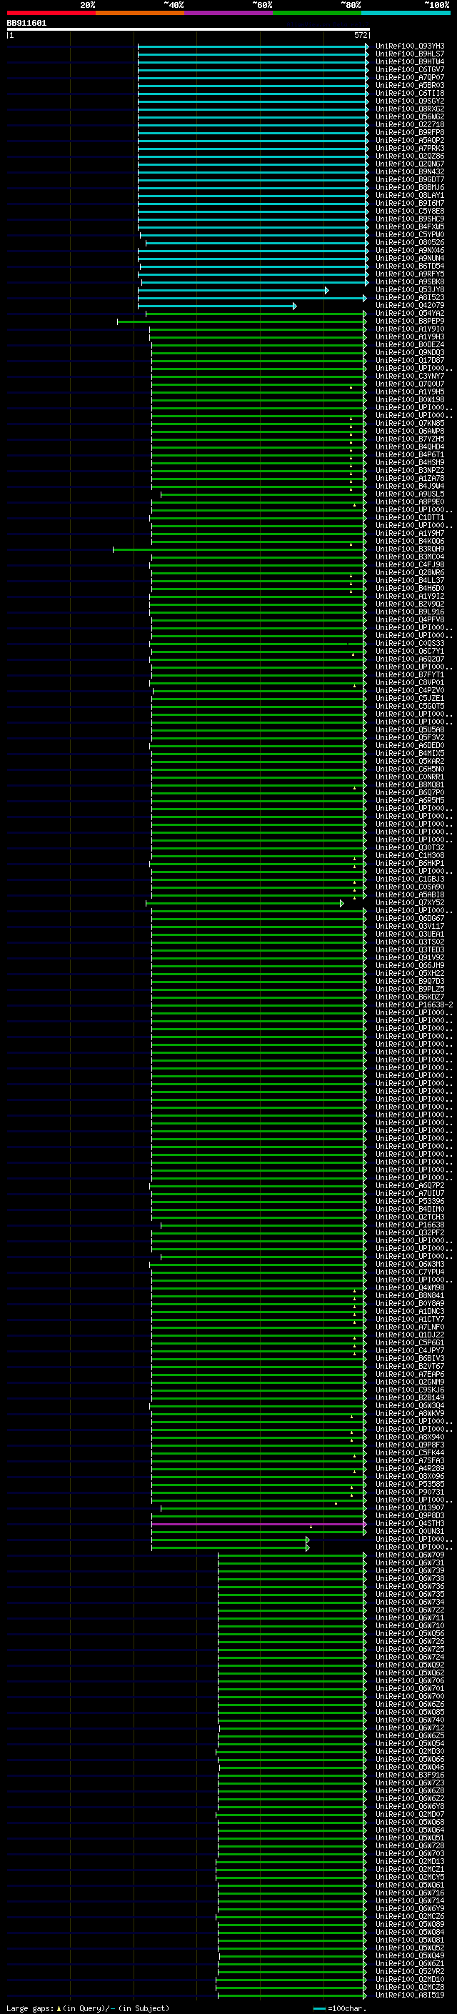Viewport: 457px width, 2014px height.
Task: Click the green ~80% identity legend bar
Action: pos(317,13)
